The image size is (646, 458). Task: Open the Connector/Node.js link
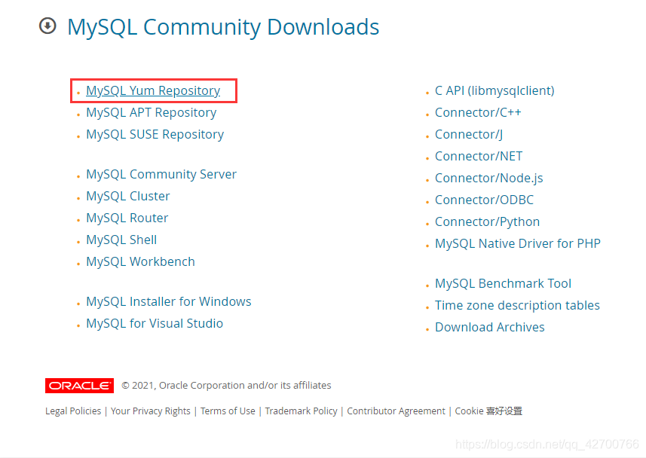(489, 178)
